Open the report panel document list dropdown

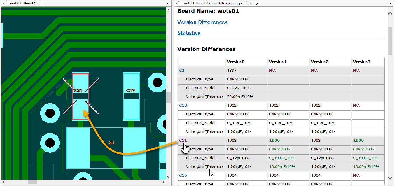(391, 3)
